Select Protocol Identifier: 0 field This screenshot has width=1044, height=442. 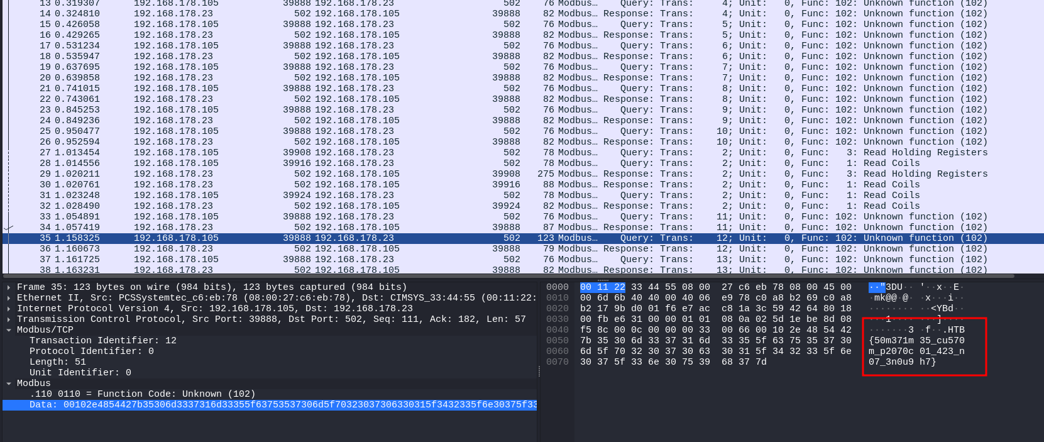click(92, 351)
